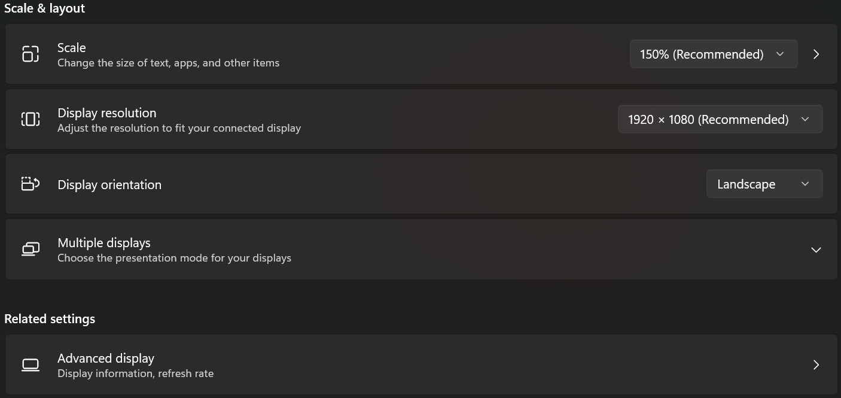The width and height of the screenshot is (841, 398).
Task: Click "Display information, refresh rate" text
Action: (135, 373)
